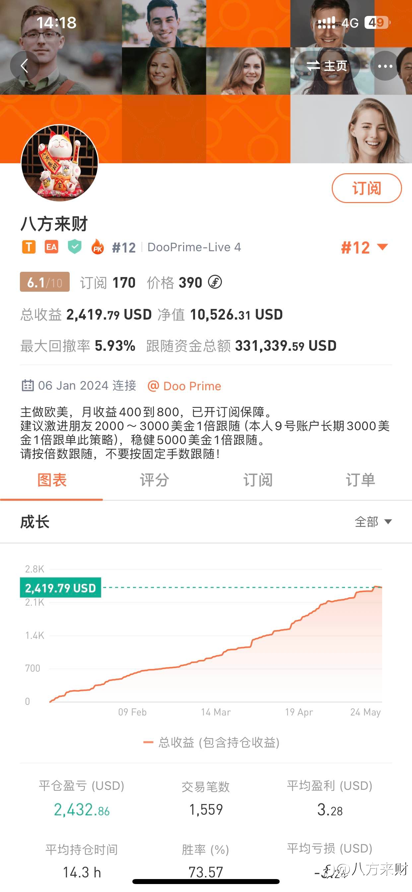Select the 图表 chart tab
The width and height of the screenshot is (412, 892).
point(52,481)
